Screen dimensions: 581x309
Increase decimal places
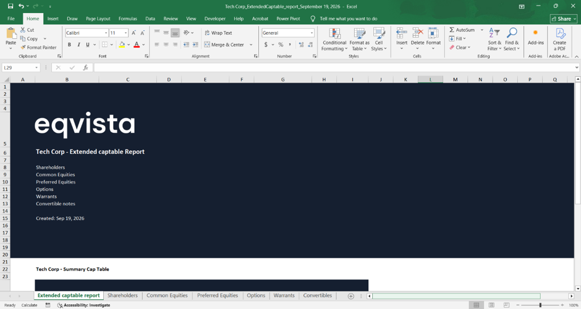[301, 44]
